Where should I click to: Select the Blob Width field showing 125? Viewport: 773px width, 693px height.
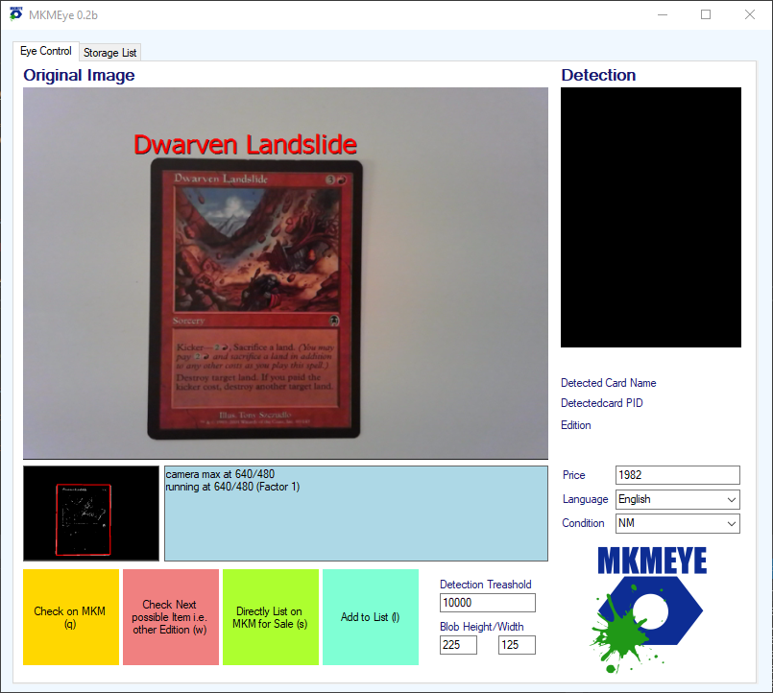pyautogui.click(x=517, y=645)
